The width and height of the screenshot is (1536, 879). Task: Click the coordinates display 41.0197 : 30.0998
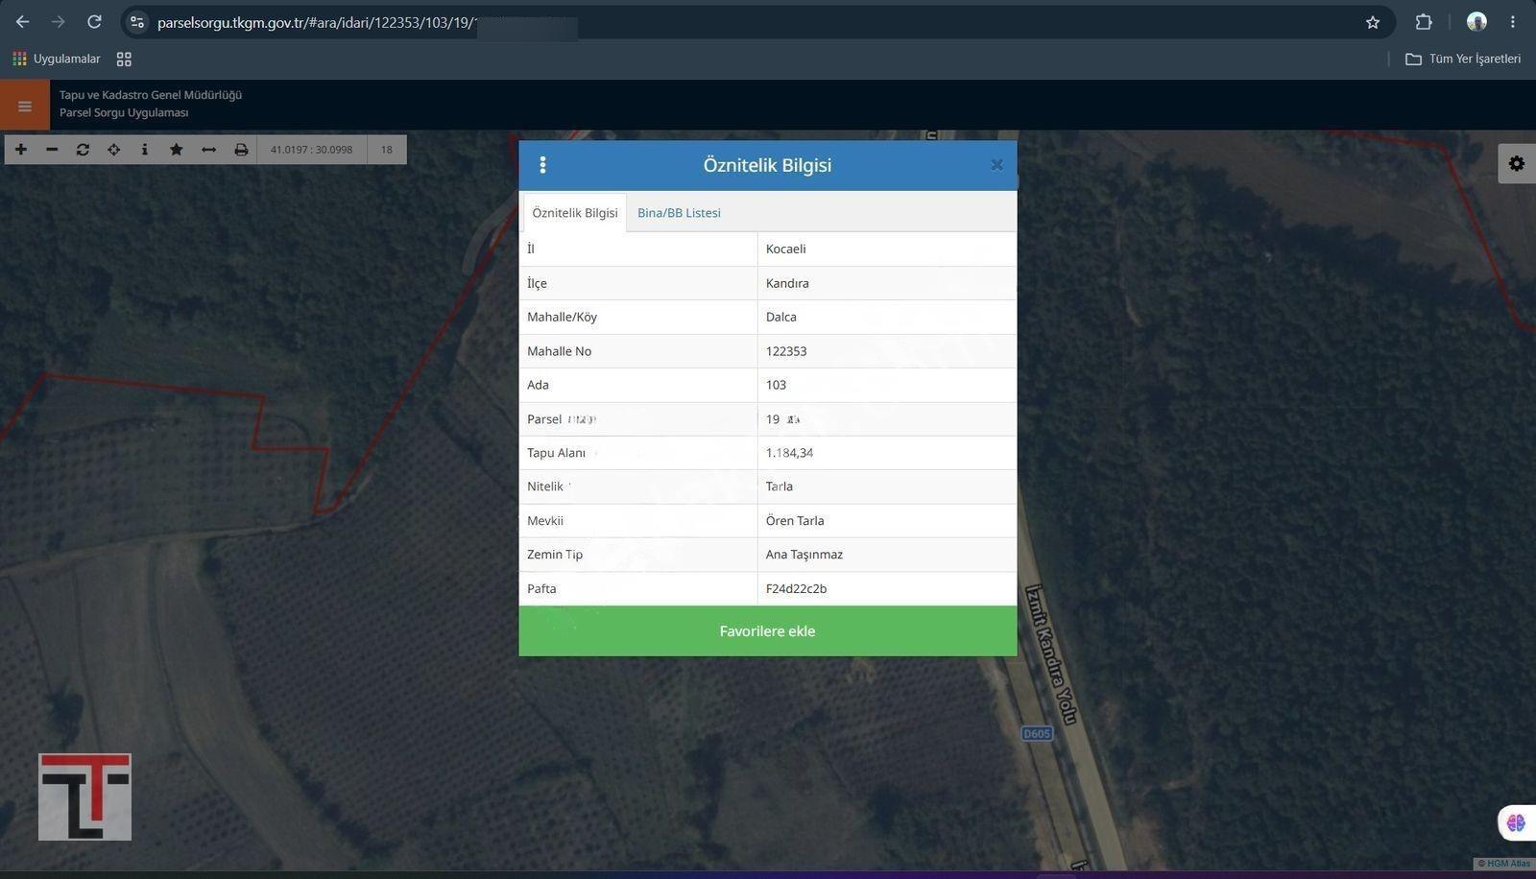tap(312, 150)
